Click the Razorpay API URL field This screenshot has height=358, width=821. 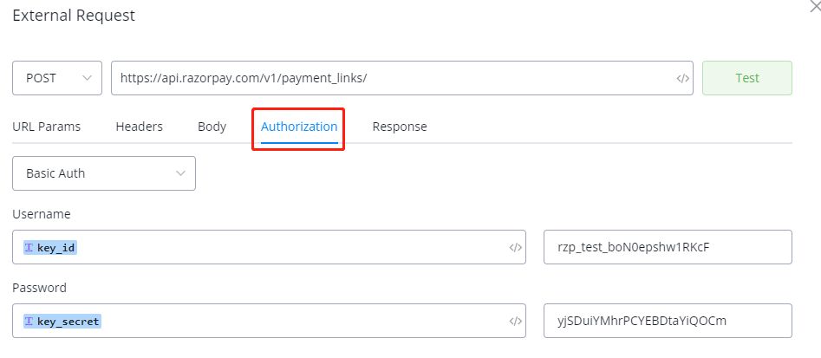390,78
